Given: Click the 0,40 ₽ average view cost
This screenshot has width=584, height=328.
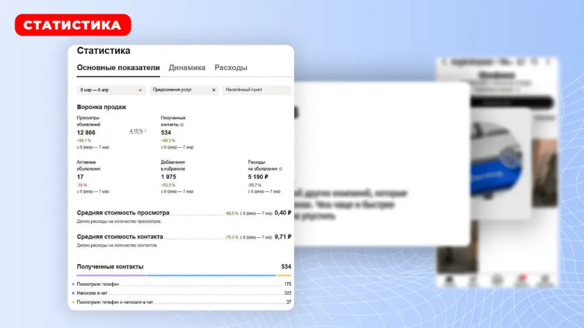Looking at the screenshot, I should (283, 213).
